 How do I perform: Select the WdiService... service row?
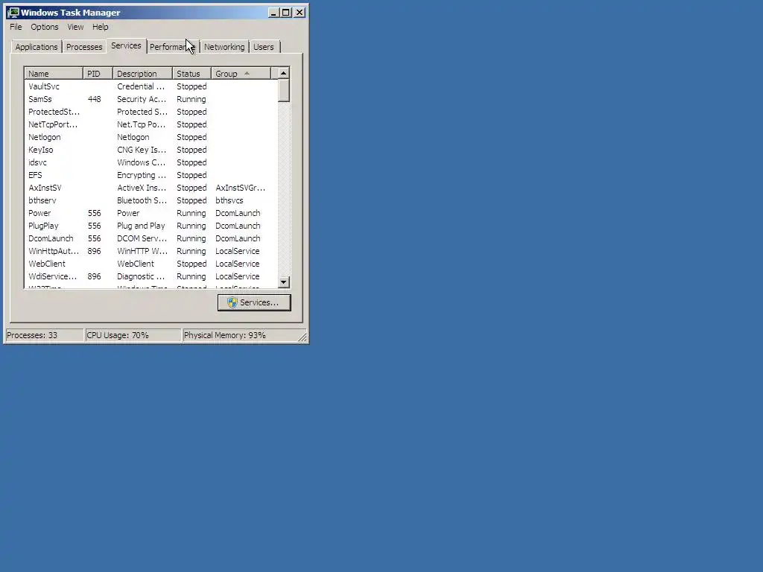pos(151,276)
